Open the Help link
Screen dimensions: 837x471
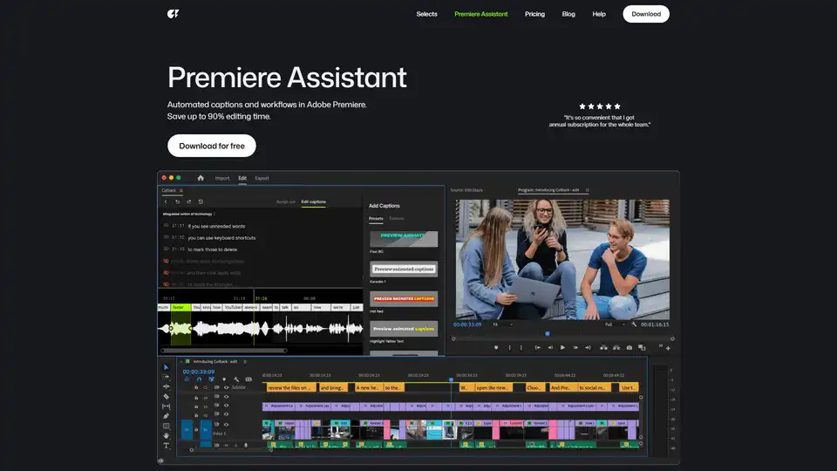click(x=599, y=14)
